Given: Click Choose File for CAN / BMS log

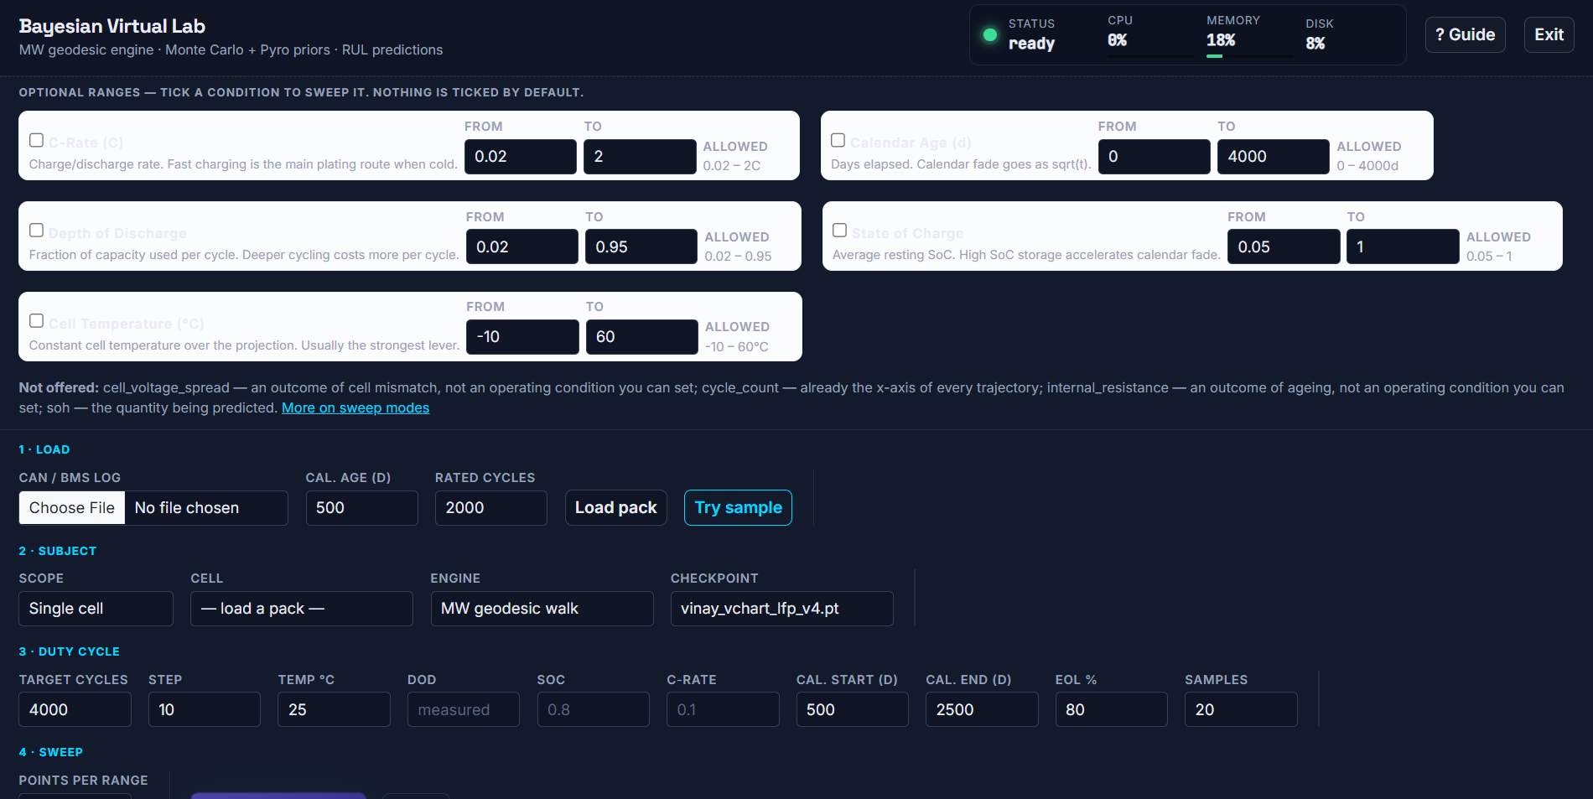Looking at the screenshot, I should click(72, 508).
